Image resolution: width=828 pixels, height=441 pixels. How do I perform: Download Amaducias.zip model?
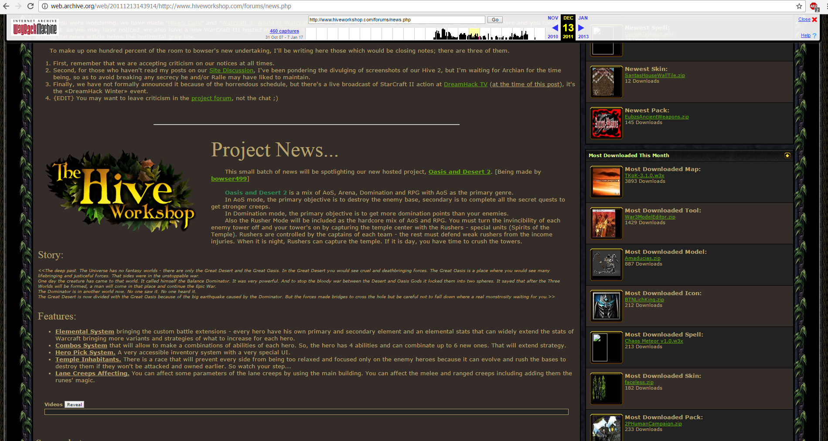(643, 258)
